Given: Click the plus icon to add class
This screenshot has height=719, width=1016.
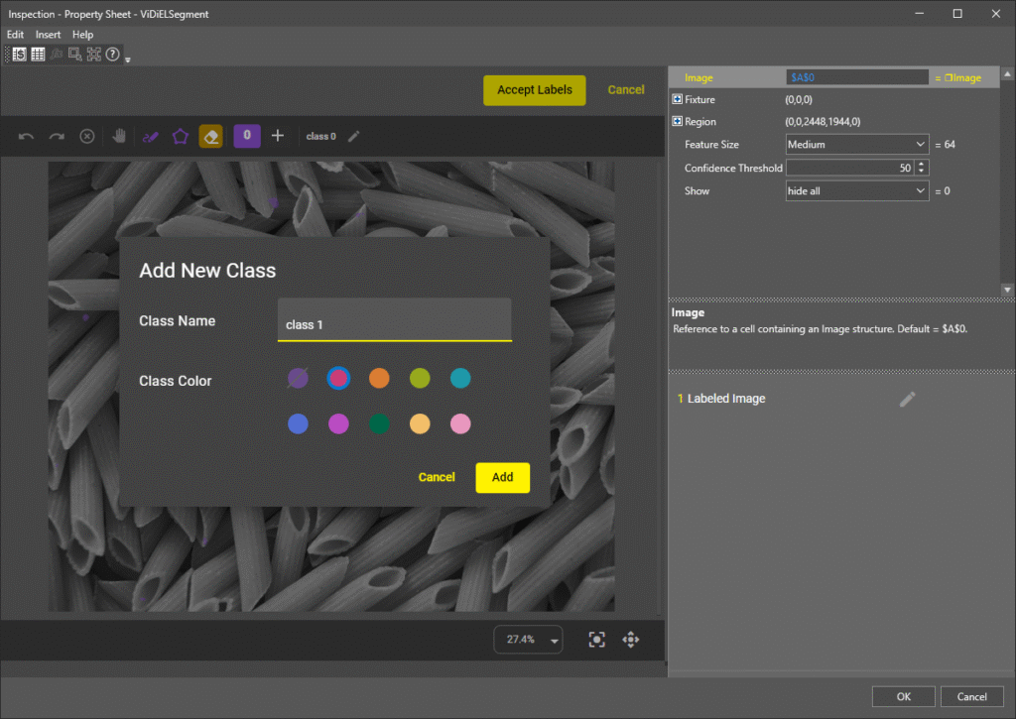Looking at the screenshot, I should 278,136.
